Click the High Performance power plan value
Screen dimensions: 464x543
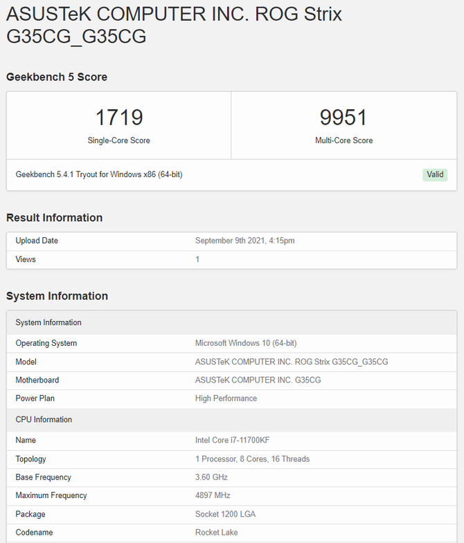click(226, 398)
